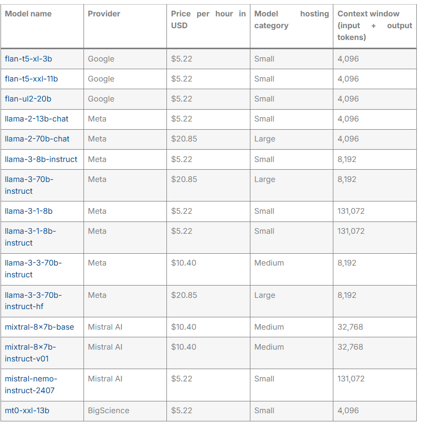The image size is (424, 425).
Task: Select the llama-2-70b-chat link
Action: pos(37,139)
